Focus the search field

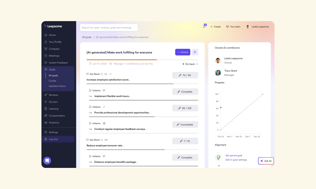[x=109, y=27]
